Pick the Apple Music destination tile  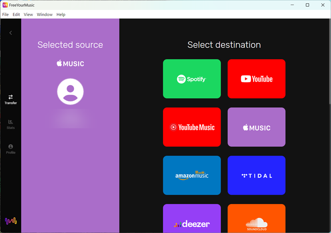[x=257, y=127]
